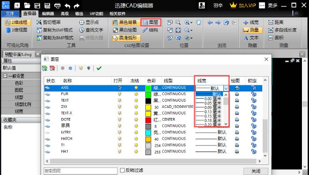Select the 3维视图 view button
The image size is (309, 175).
coord(17,30)
